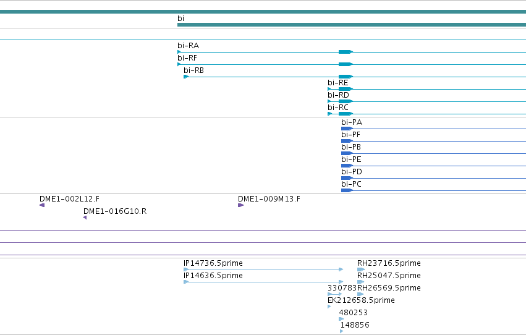Click the bi-RB transcript start arrow
This screenshot has height=335, width=526.
(x=186, y=77)
